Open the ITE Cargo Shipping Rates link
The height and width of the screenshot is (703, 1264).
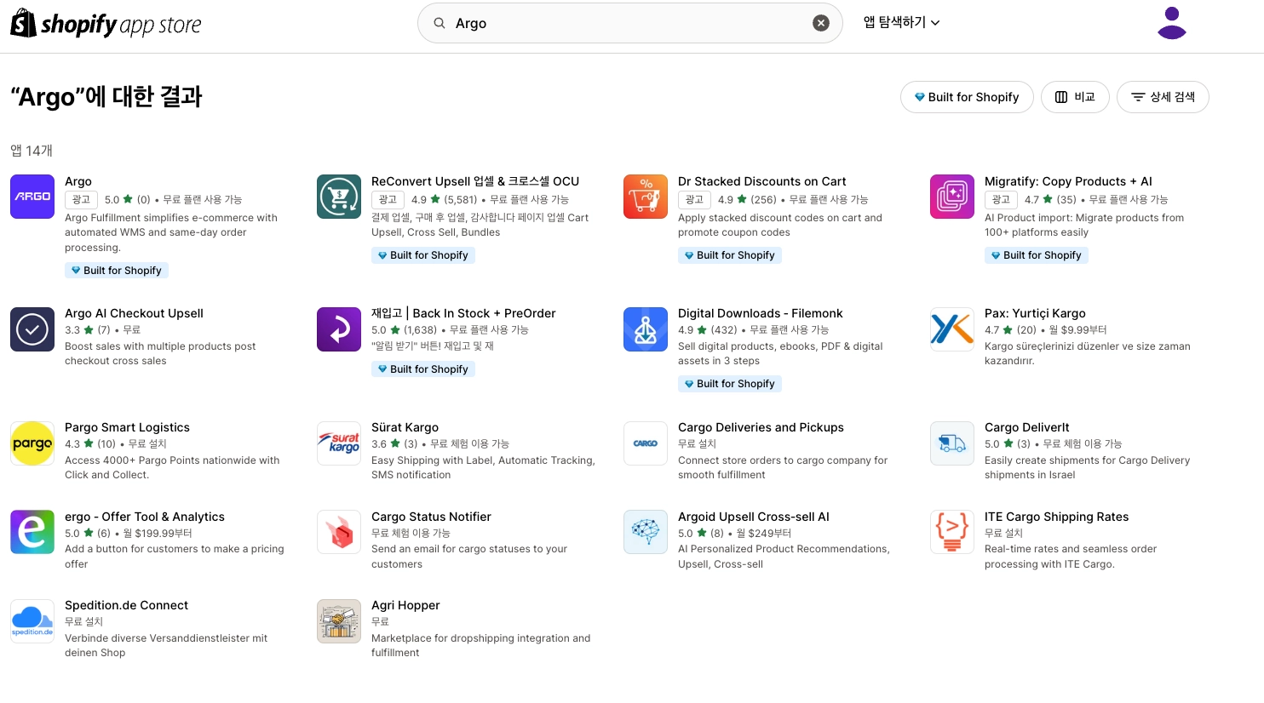pos(1056,517)
